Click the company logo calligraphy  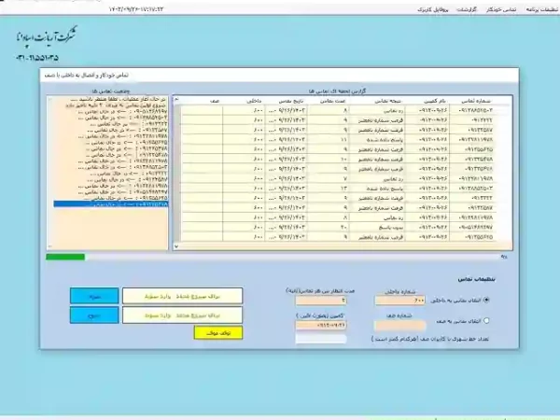click(47, 37)
